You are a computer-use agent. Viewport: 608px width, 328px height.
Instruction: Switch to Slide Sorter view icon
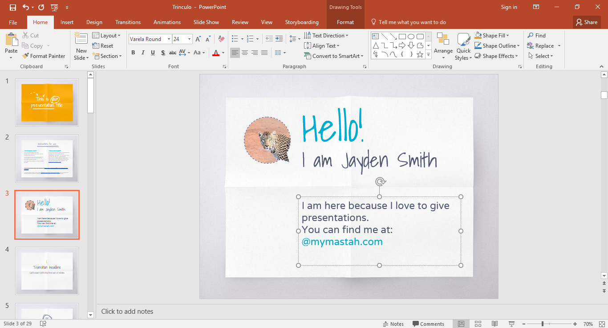(x=478, y=324)
